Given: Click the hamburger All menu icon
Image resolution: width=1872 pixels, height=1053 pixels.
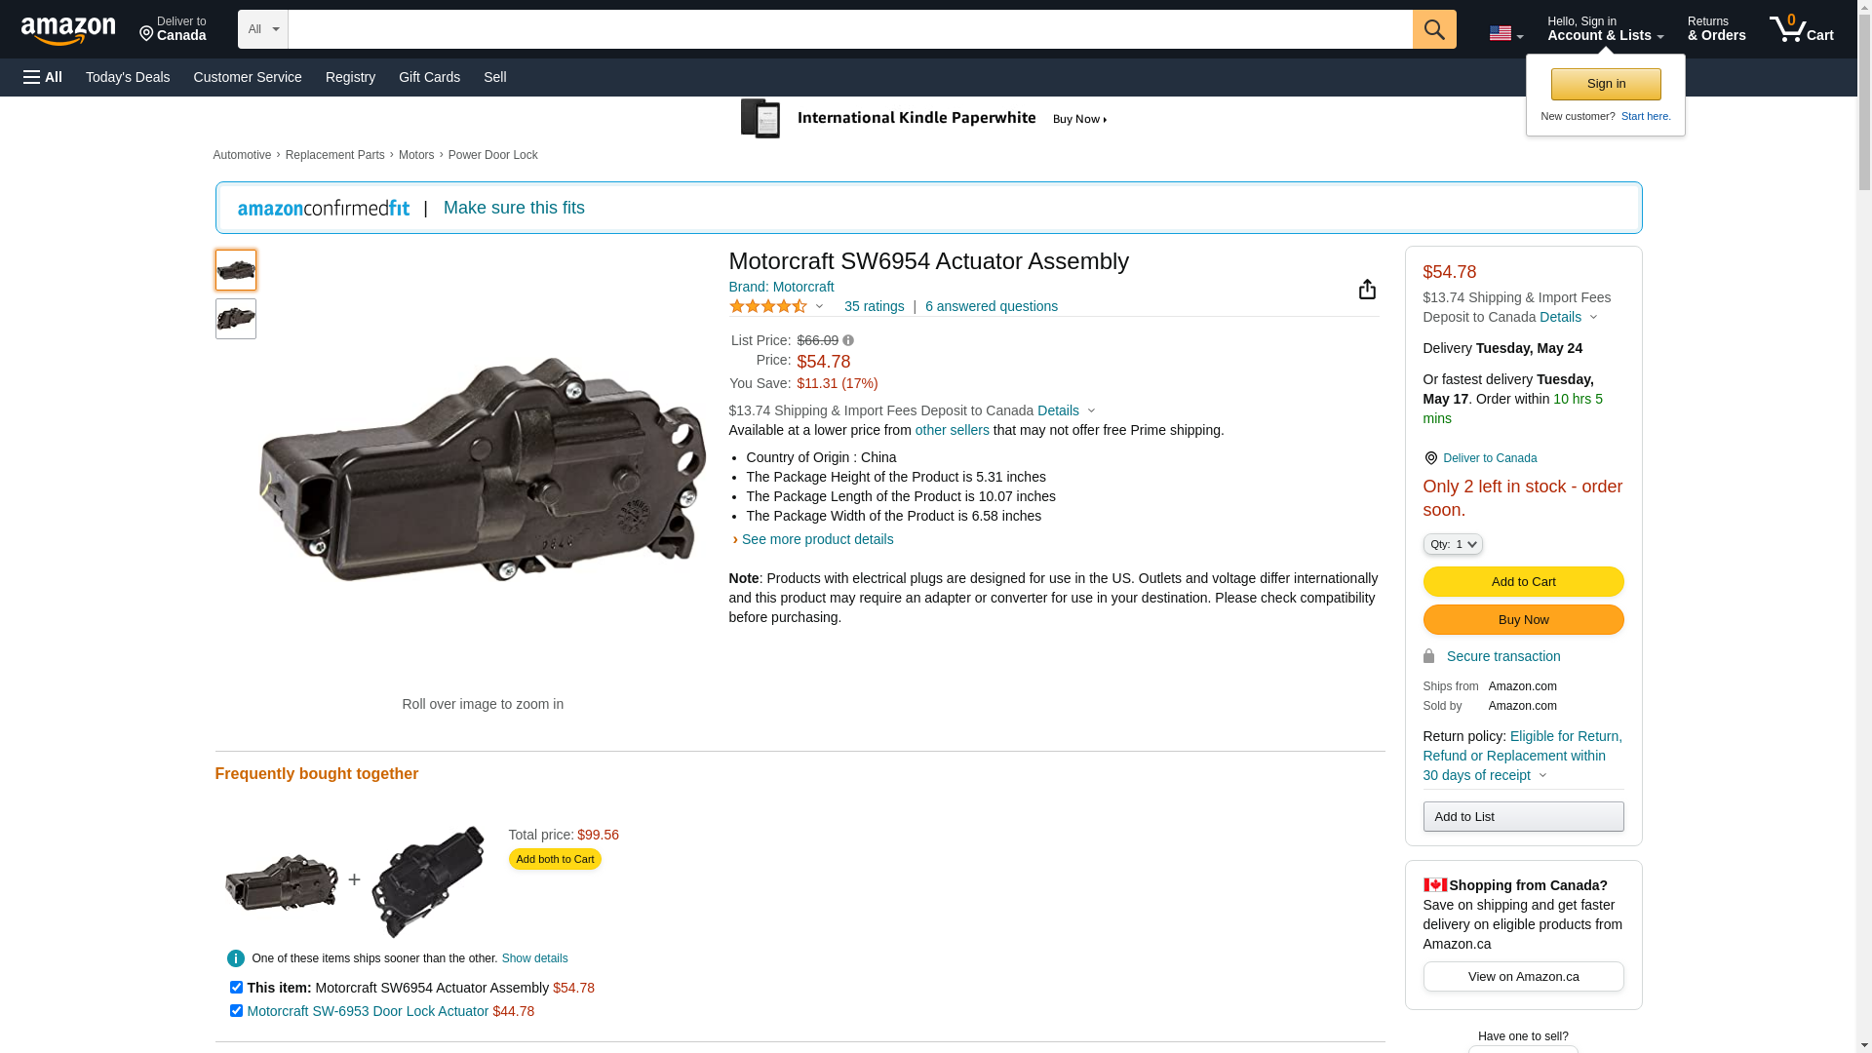Looking at the screenshot, I should pos(43,77).
